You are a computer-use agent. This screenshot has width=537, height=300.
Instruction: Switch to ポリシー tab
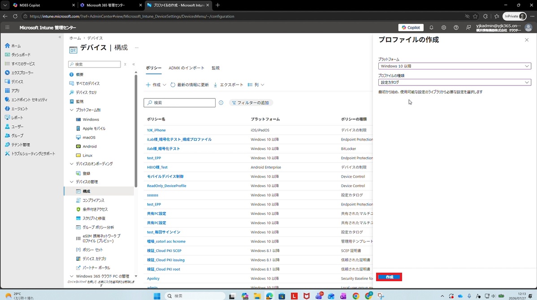154,68
